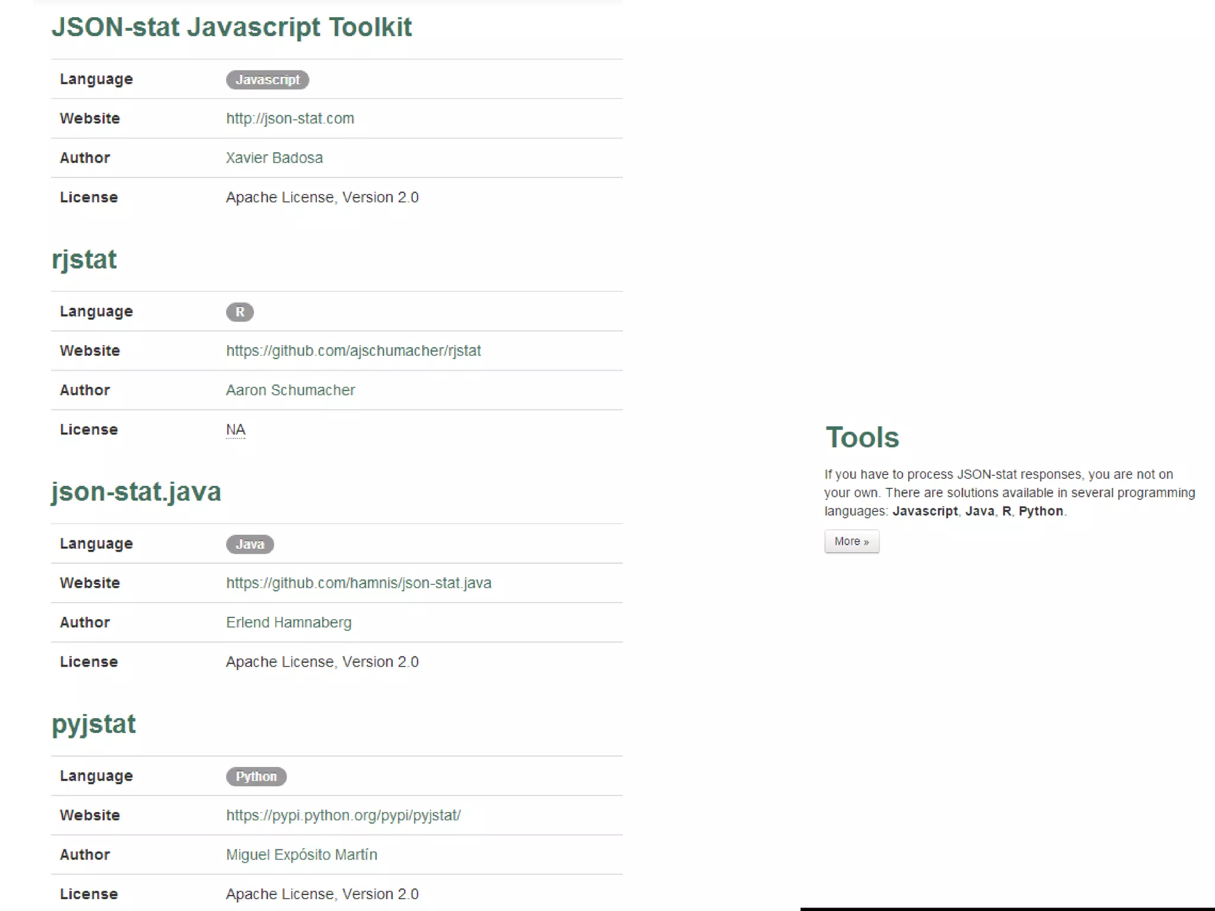Click the bold Python word in Tools text

[1041, 511]
